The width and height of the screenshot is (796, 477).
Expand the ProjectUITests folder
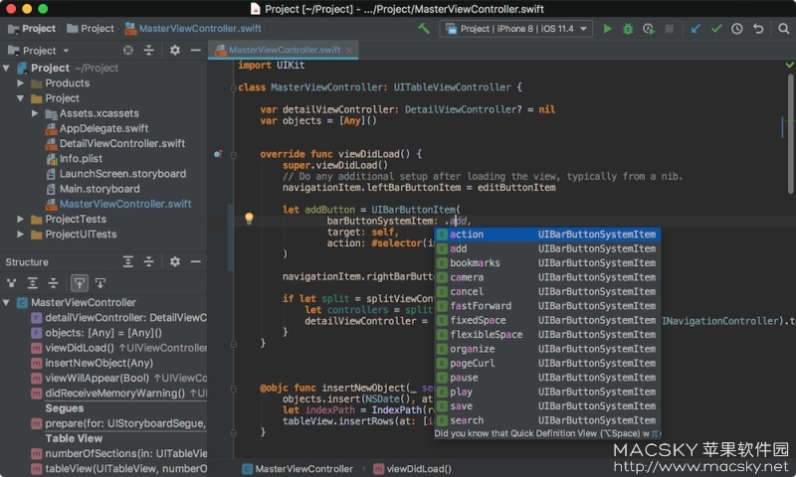coord(20,235)
